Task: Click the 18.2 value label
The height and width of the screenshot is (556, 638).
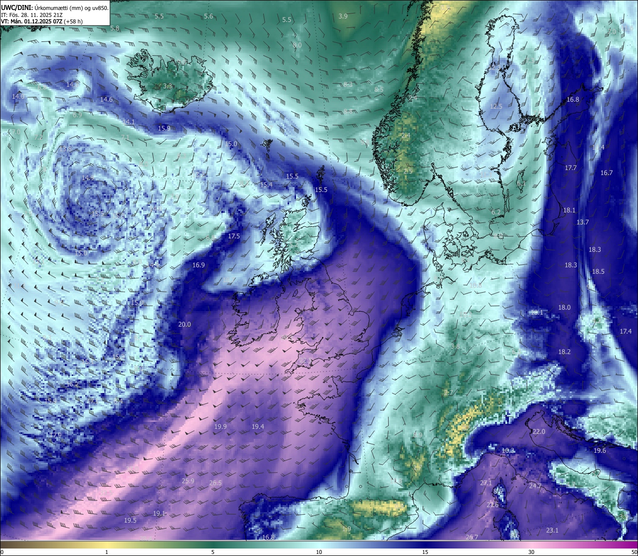Action: (x=564, y=352)
